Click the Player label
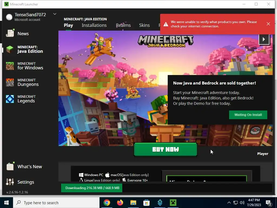 pos(263,154)
